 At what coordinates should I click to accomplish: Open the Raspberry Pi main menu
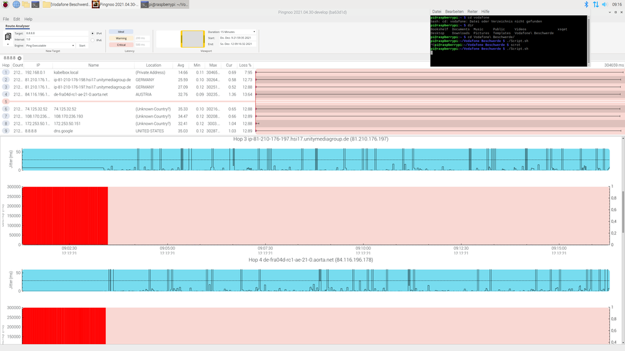[x=4, y=4]
